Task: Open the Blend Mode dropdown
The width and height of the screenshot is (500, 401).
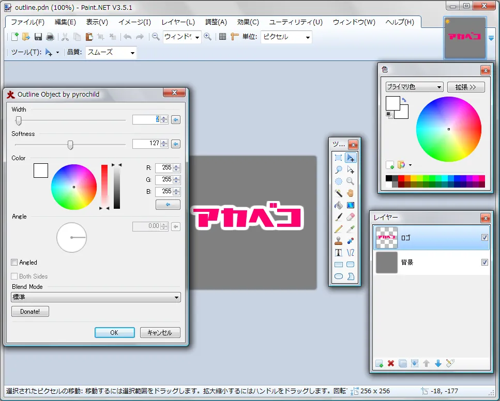Action: [96, 297]
